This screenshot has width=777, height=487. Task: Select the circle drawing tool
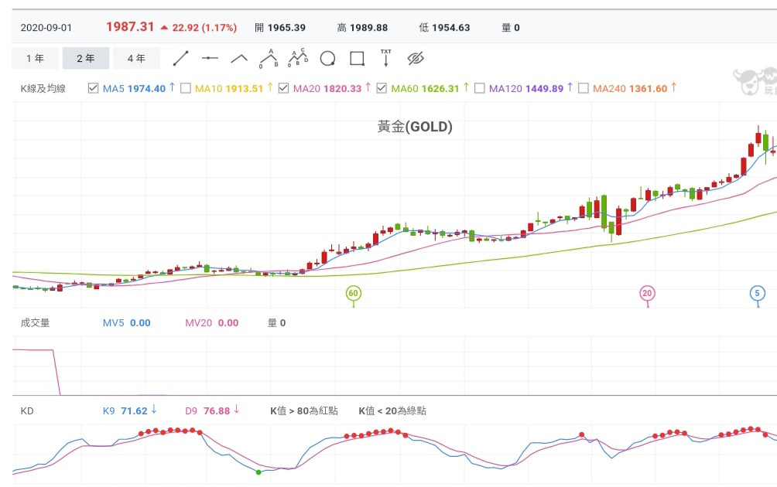pos(327,59)
